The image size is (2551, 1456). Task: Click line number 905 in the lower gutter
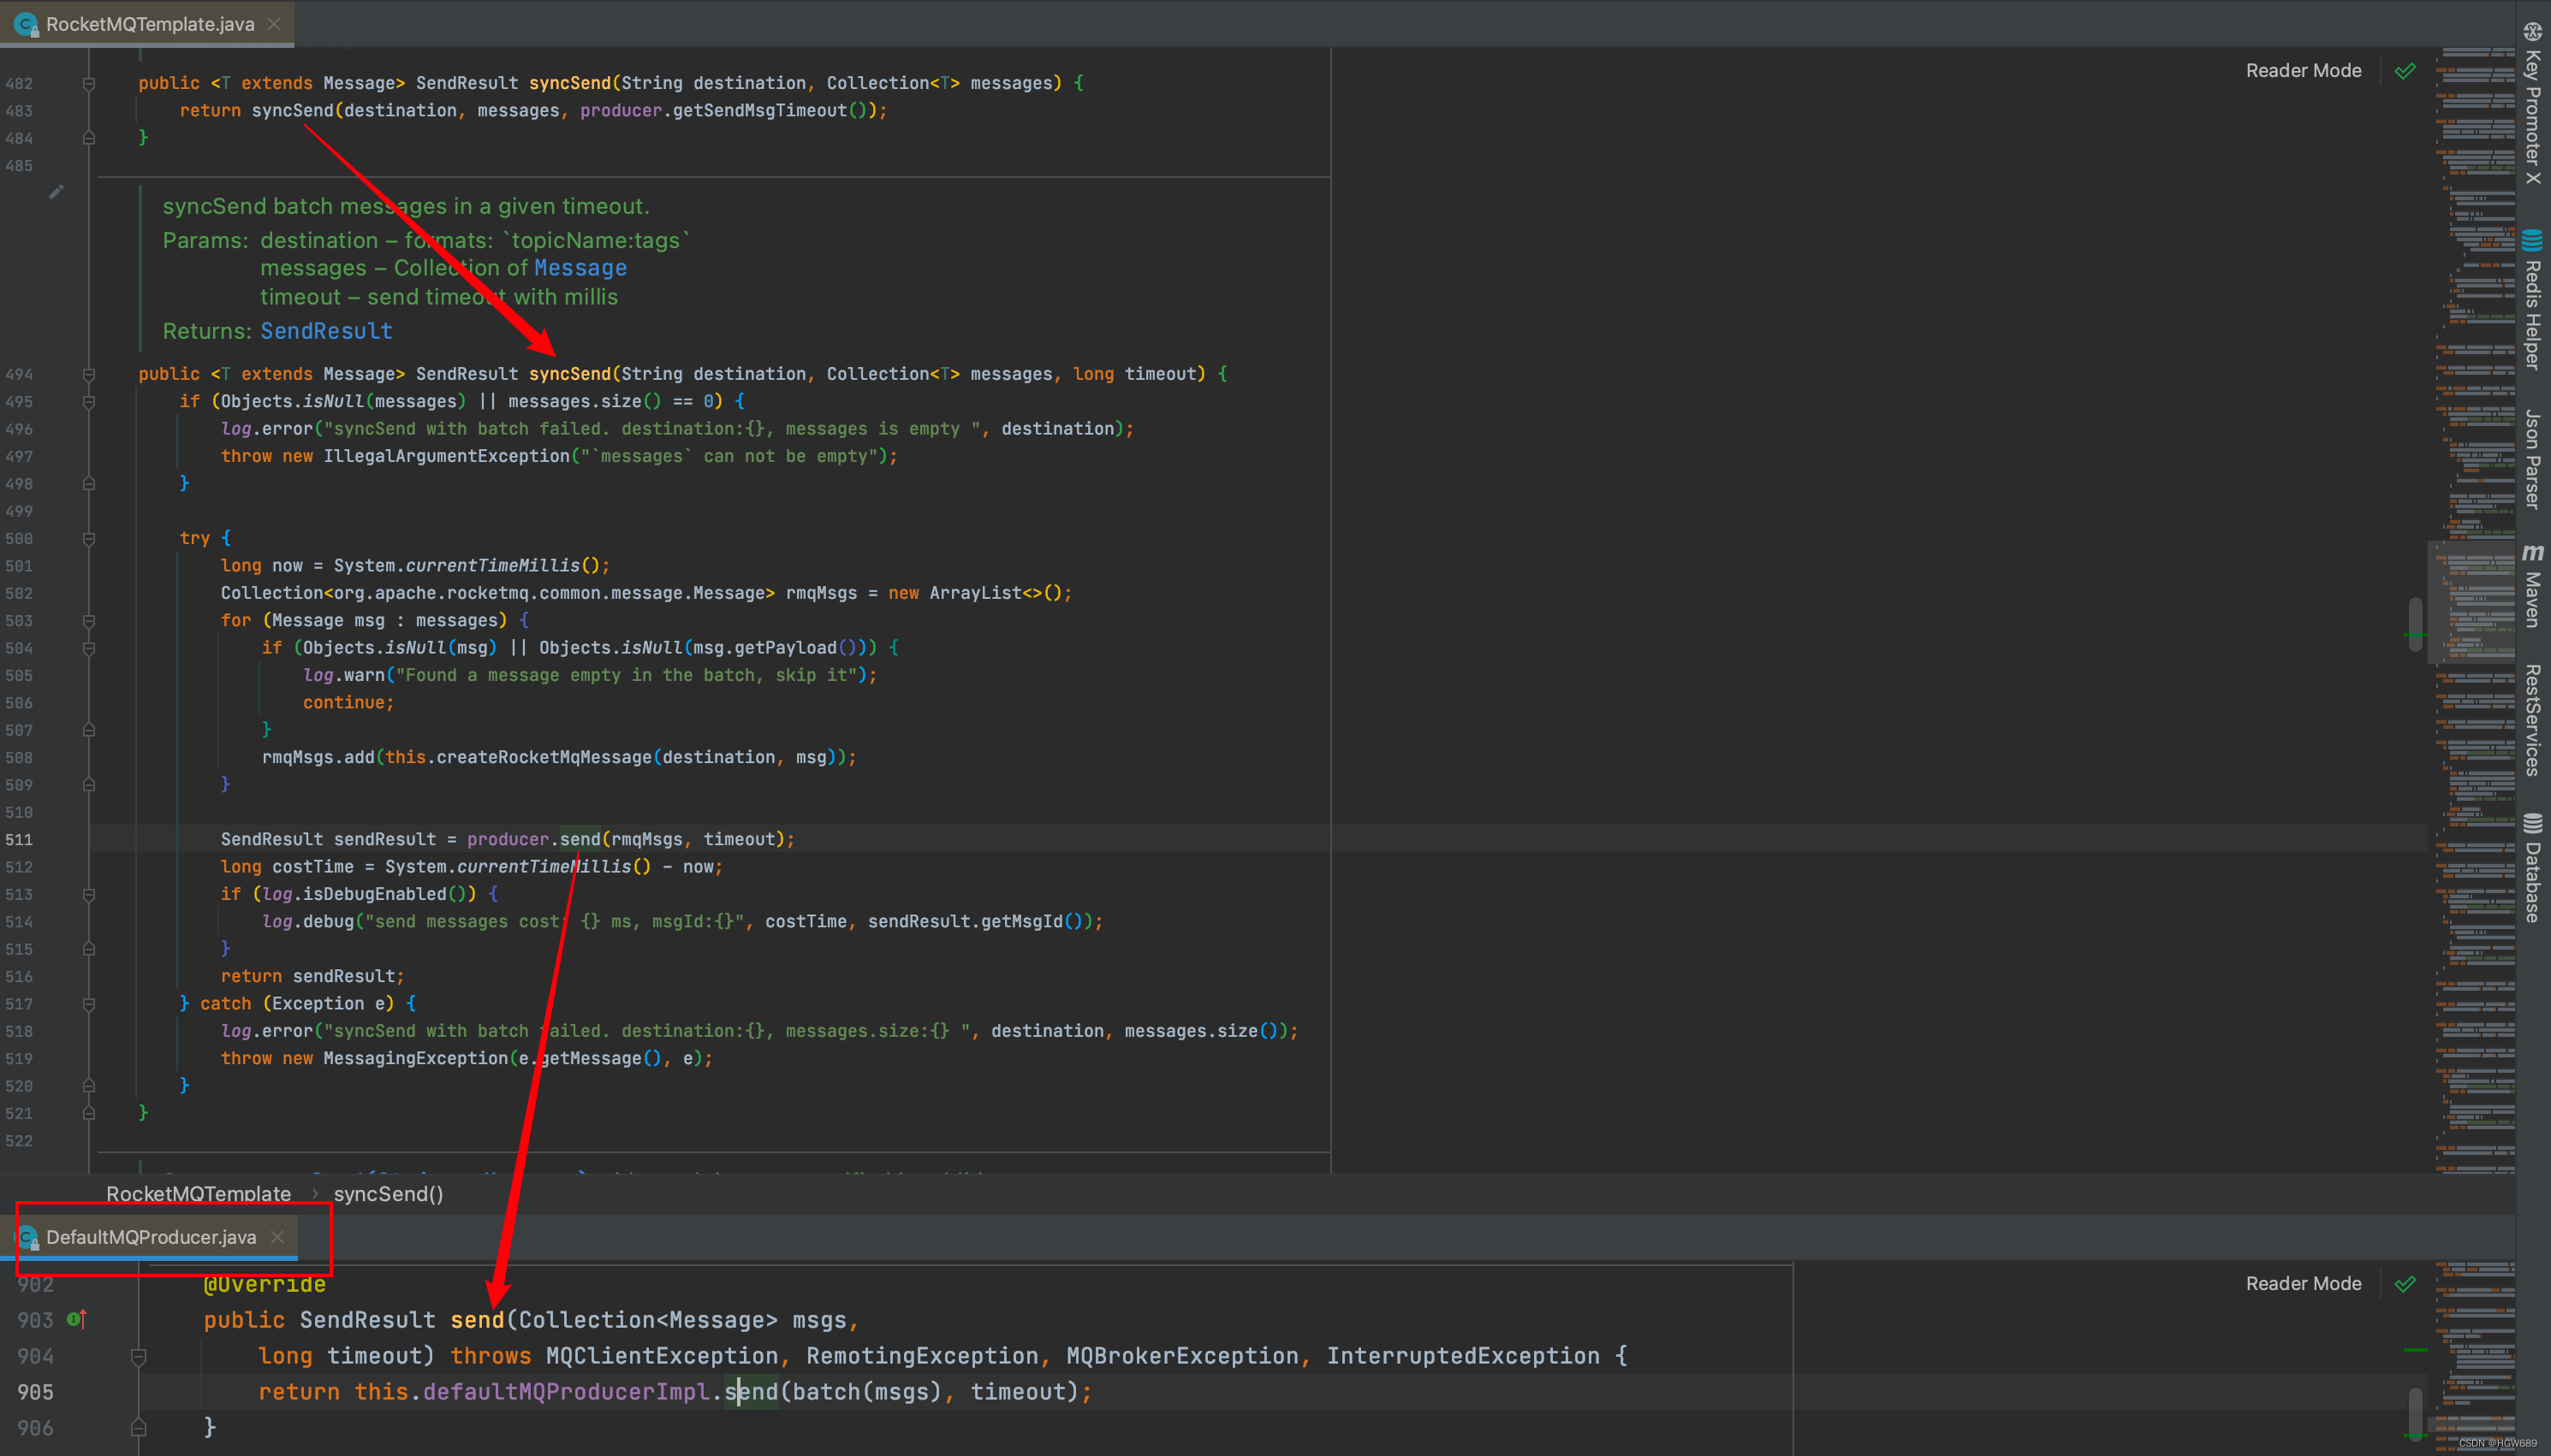(x=35, y=1392)
